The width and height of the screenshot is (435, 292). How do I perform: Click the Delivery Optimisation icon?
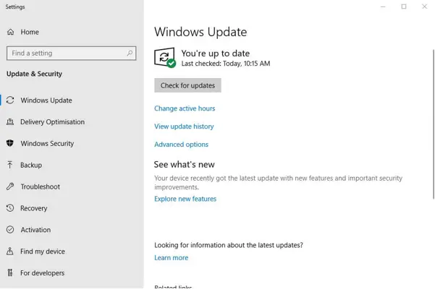[x=10, y=121]
